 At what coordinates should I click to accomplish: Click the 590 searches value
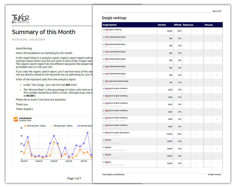(x=171, y=82)
